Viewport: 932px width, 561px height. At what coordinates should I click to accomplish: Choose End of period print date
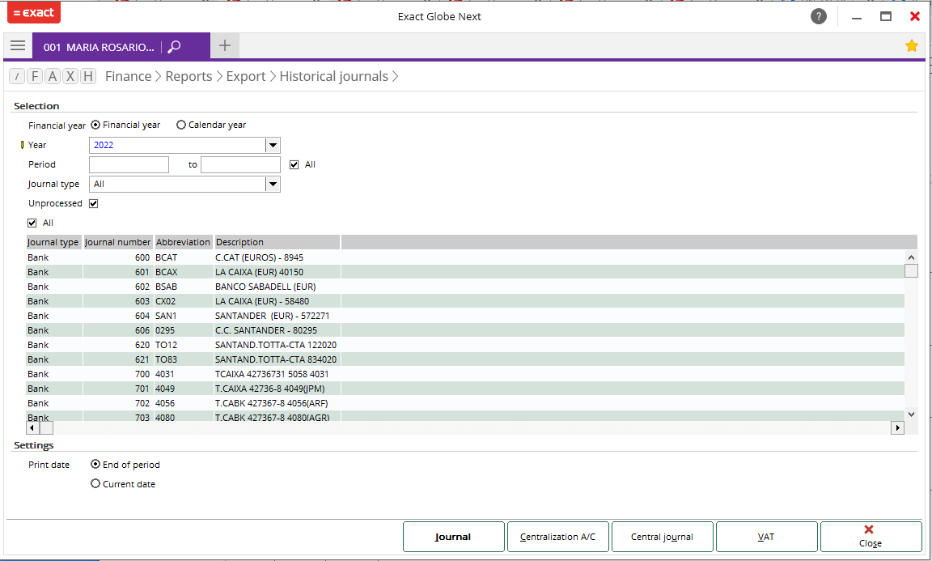coord(95,464)
